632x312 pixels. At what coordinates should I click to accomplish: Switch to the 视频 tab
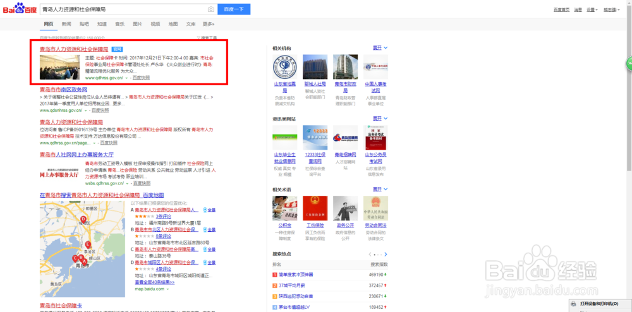(155, 24)
